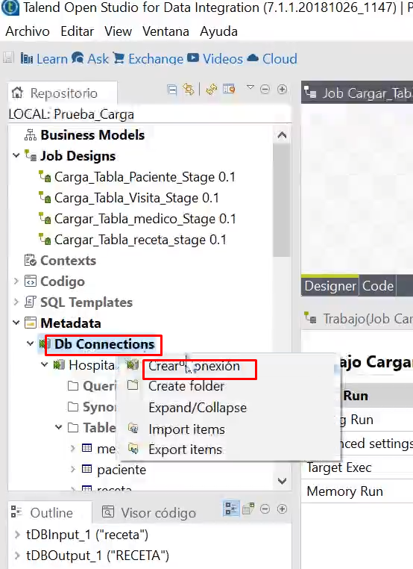Expand tDBInput_1 receta in Outline
Image resolution: width=413 pixels, height=569 pixels.
[x=16, y=535]
